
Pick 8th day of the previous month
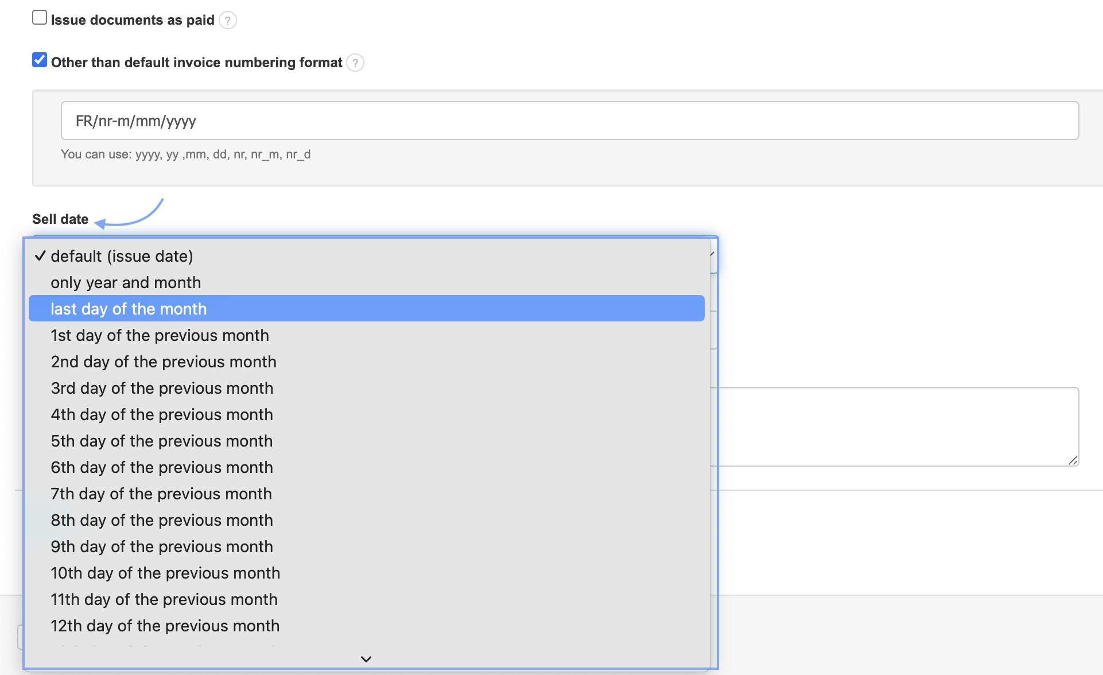(x=162, y=520)
